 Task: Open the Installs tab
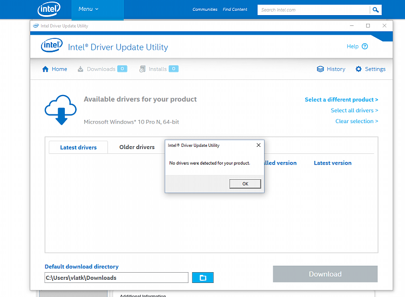point(158,69)
